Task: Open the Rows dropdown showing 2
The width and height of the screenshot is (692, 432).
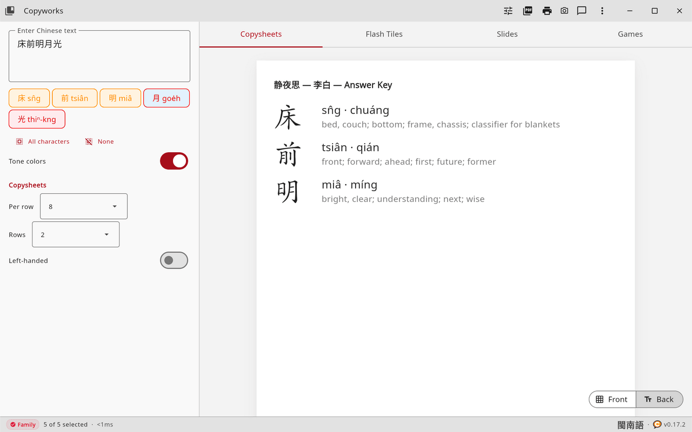Action: tap(76, 234)
